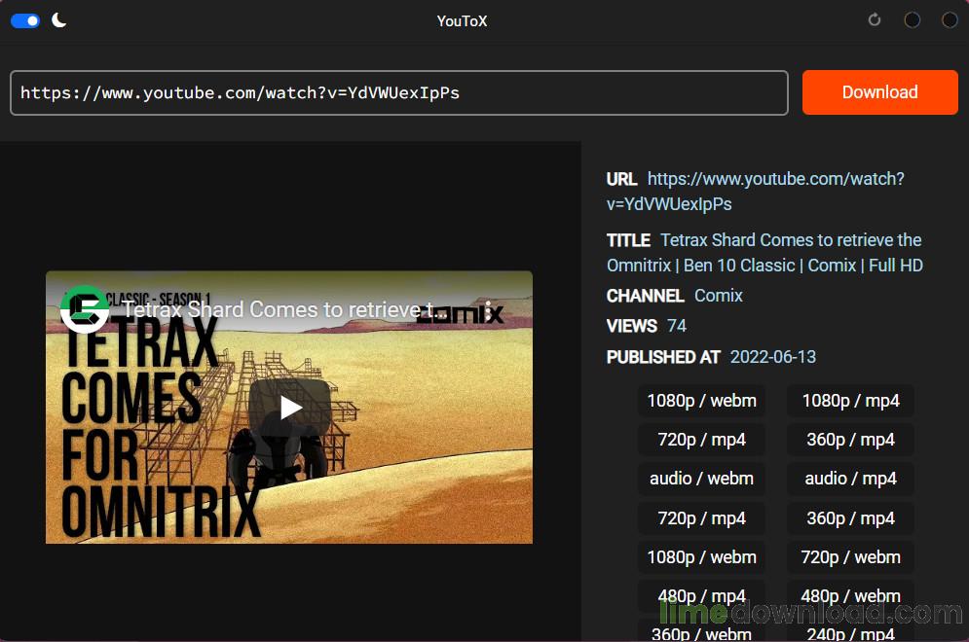Viewport: 969px width, 642px height.
Task: Click the video title overlay text
Action: (284, 309)
